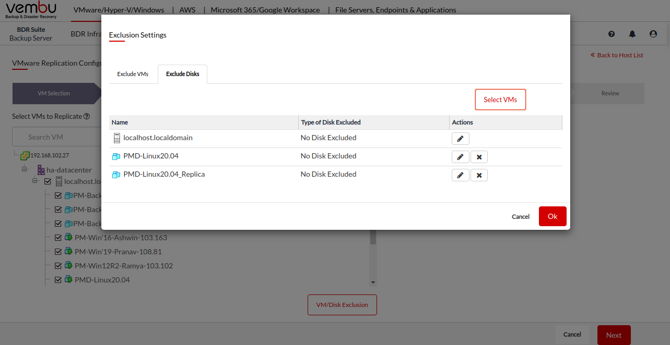Open the AWS top menu
Image resolution: width=670 pixels, height=345 pixels.
coord(187,10)
